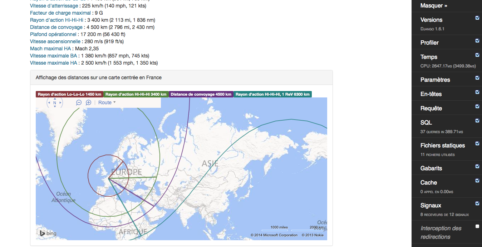Click the purple Distance de convoyage label
This screenshot has height=247, width=482.
point(201,94)
